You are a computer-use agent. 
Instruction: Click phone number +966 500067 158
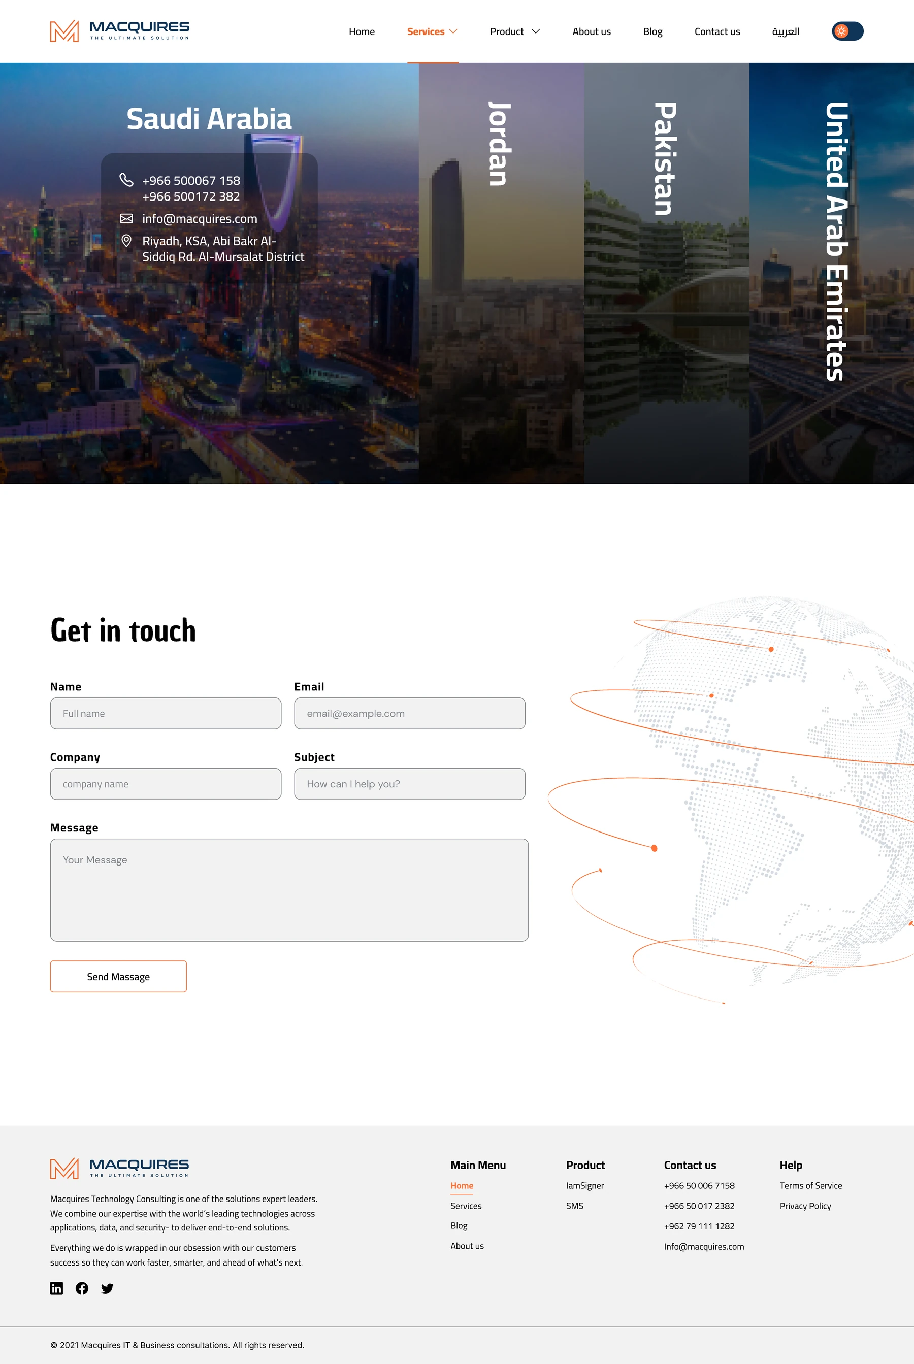[x=191, y=181]
